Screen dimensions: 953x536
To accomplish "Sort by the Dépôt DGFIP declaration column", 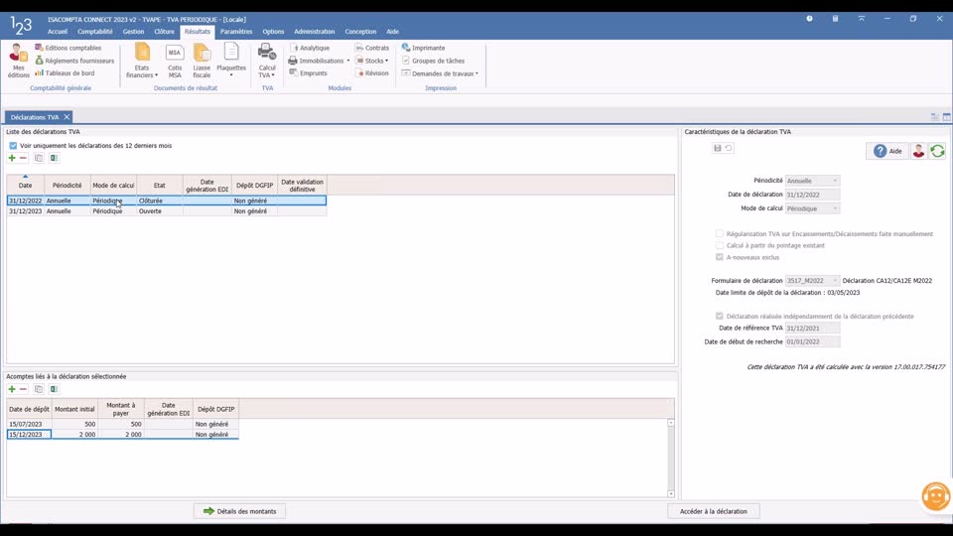I will pyautogui.click(x=255, y=185).
